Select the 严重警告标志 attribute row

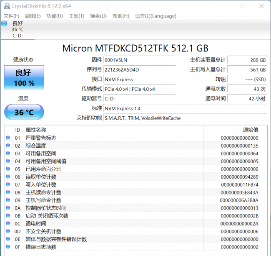pos(132,138)
